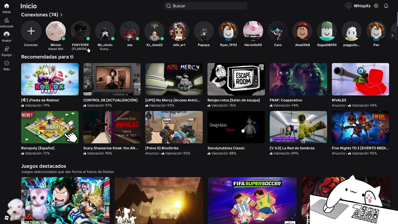
Task: Click the search magnifier icon
Action: pos(169,6)
